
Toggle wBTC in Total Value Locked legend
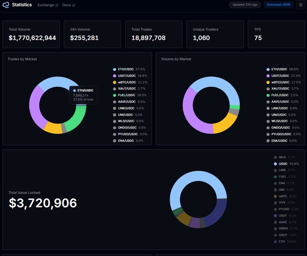[x=285, y=196]
